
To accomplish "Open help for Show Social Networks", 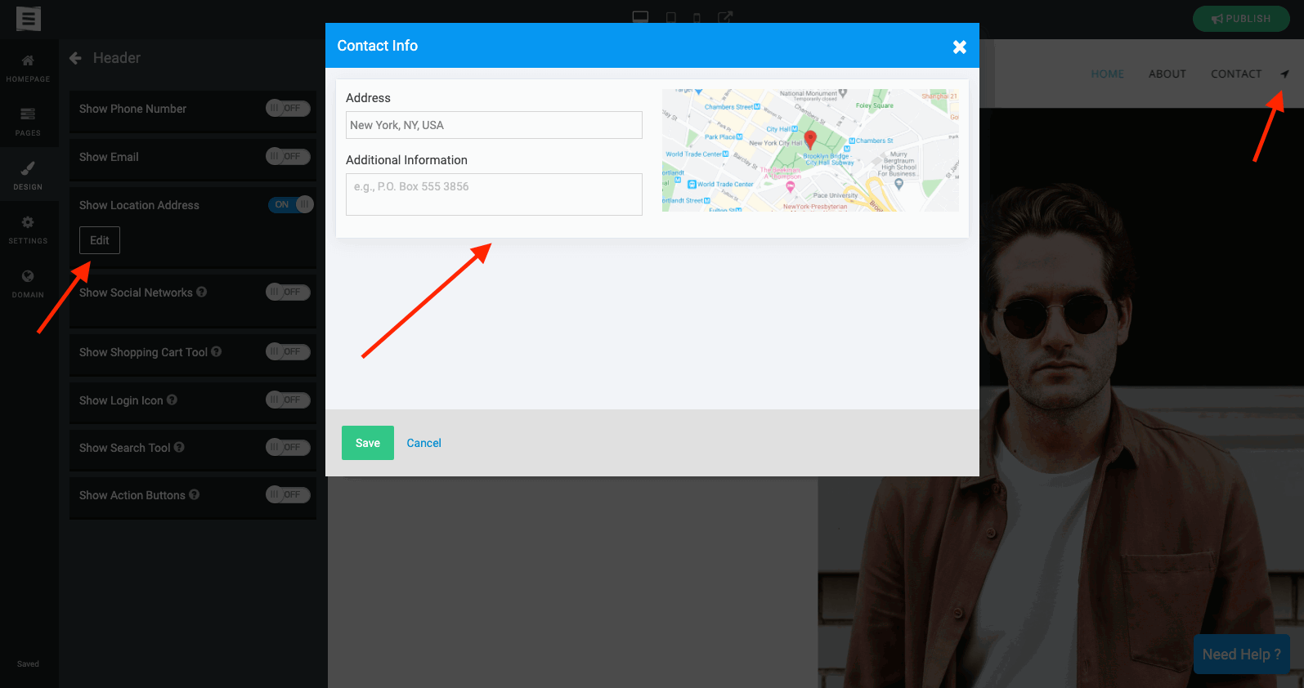I will click(x=202, y=292).
